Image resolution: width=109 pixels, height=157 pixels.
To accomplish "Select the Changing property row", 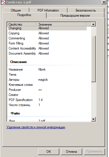I will (x=47, y=28).
